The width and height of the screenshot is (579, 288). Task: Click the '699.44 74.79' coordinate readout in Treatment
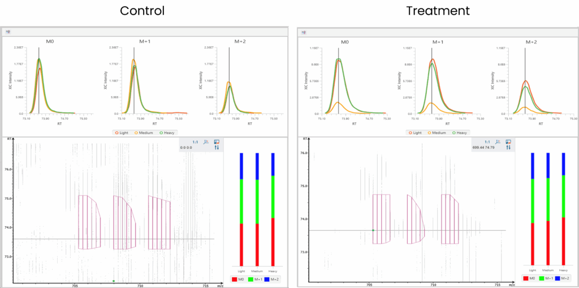483,148
